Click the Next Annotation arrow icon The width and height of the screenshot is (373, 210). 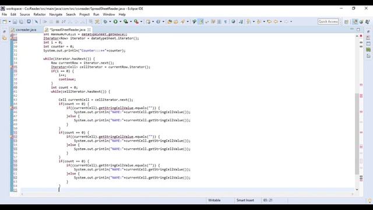tap(249, 22)
